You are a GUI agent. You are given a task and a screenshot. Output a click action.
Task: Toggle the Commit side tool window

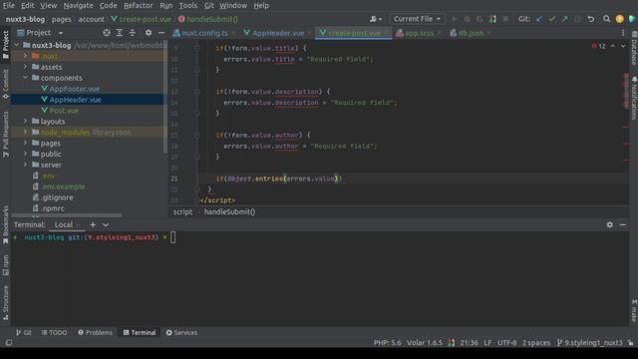tap(5, 84)
